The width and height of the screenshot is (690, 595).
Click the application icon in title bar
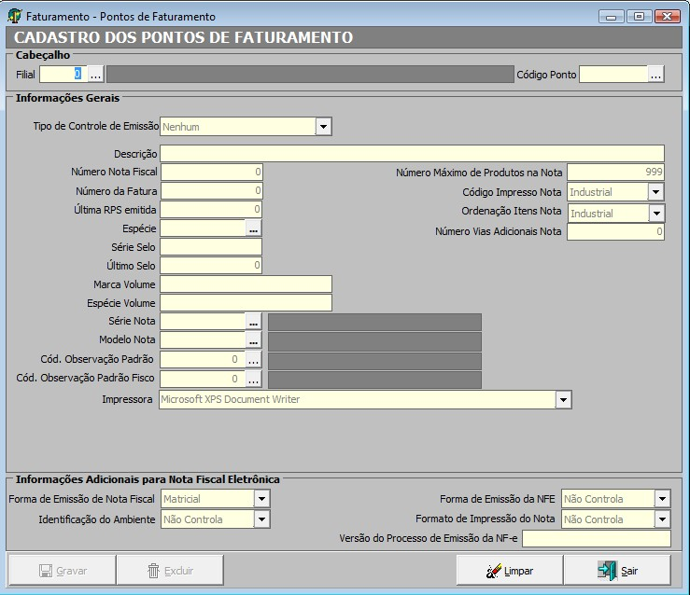tap(15, 16)
